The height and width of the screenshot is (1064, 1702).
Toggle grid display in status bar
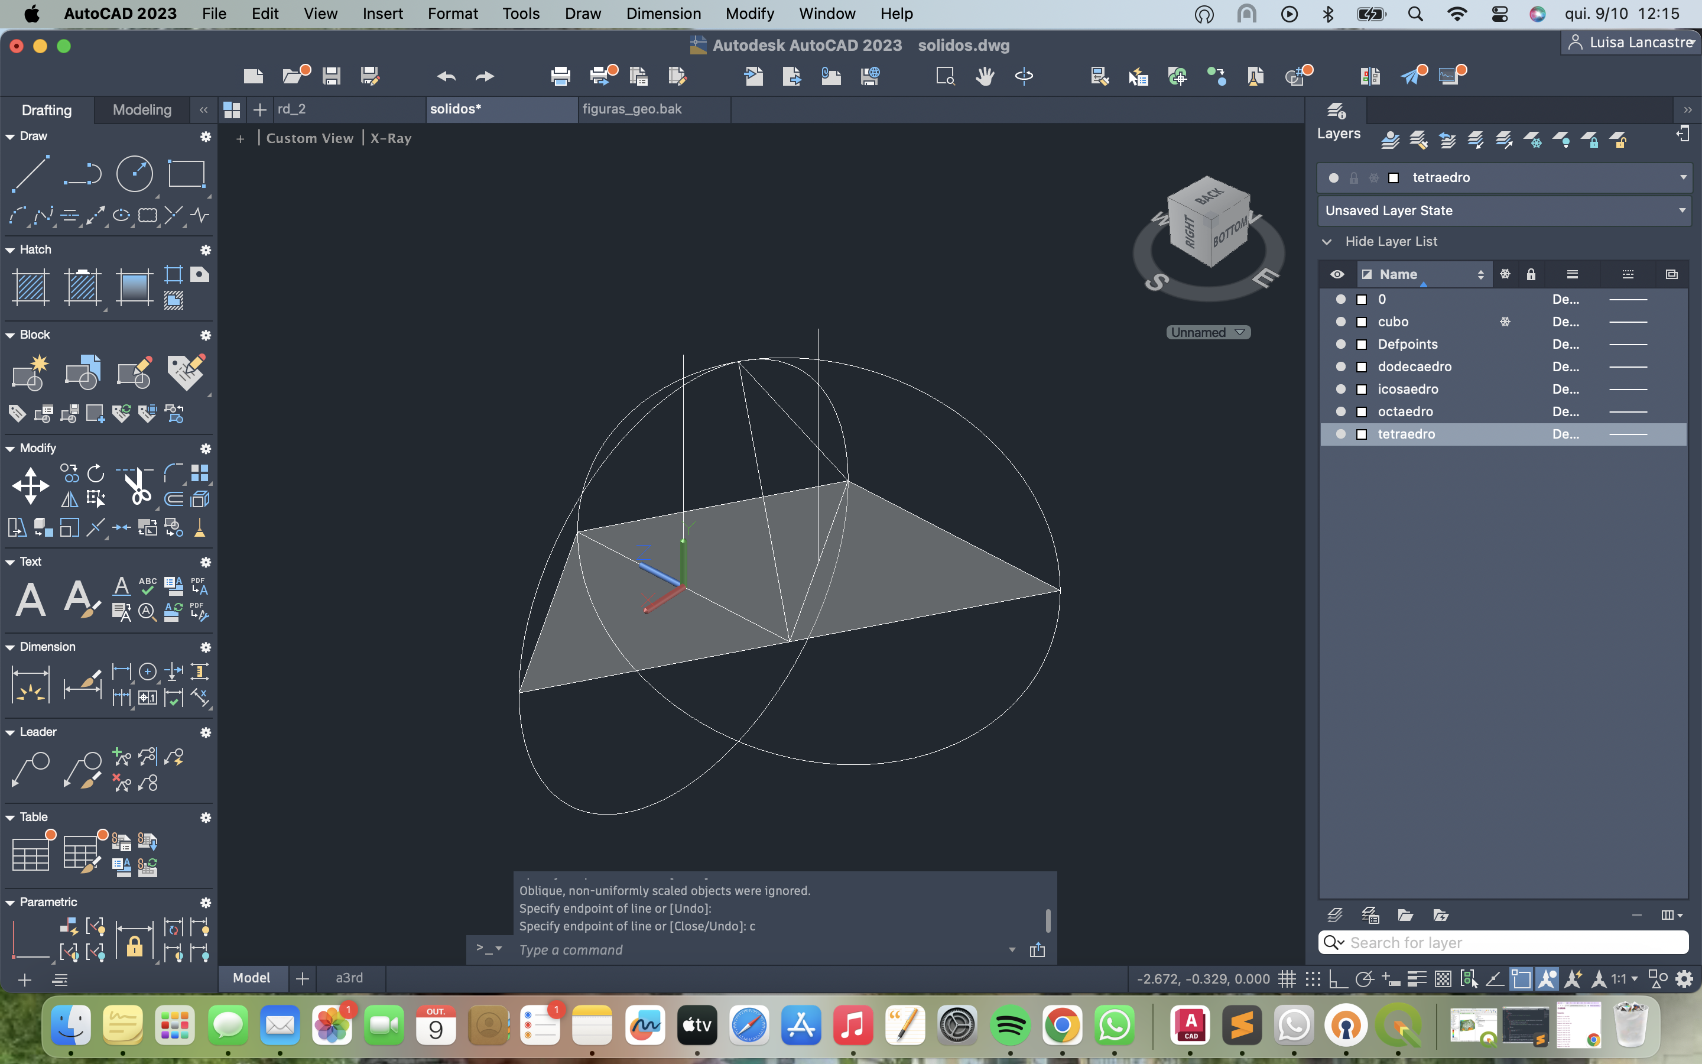(x=1287, y=979)
